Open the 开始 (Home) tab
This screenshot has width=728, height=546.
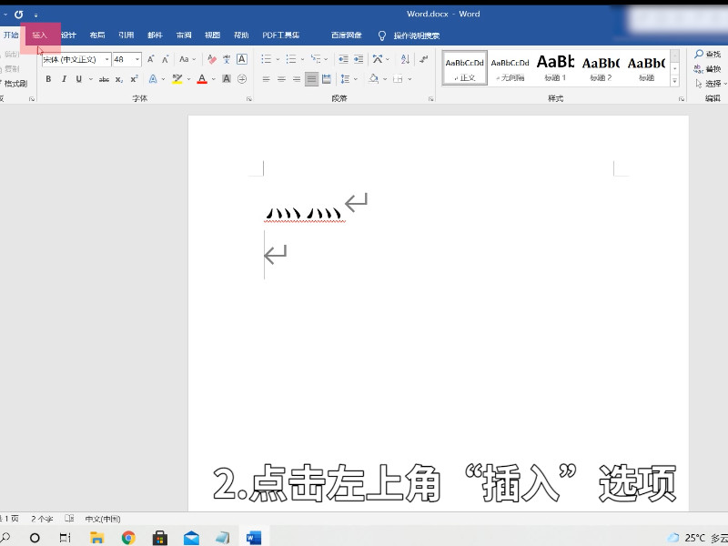(11, 35)
